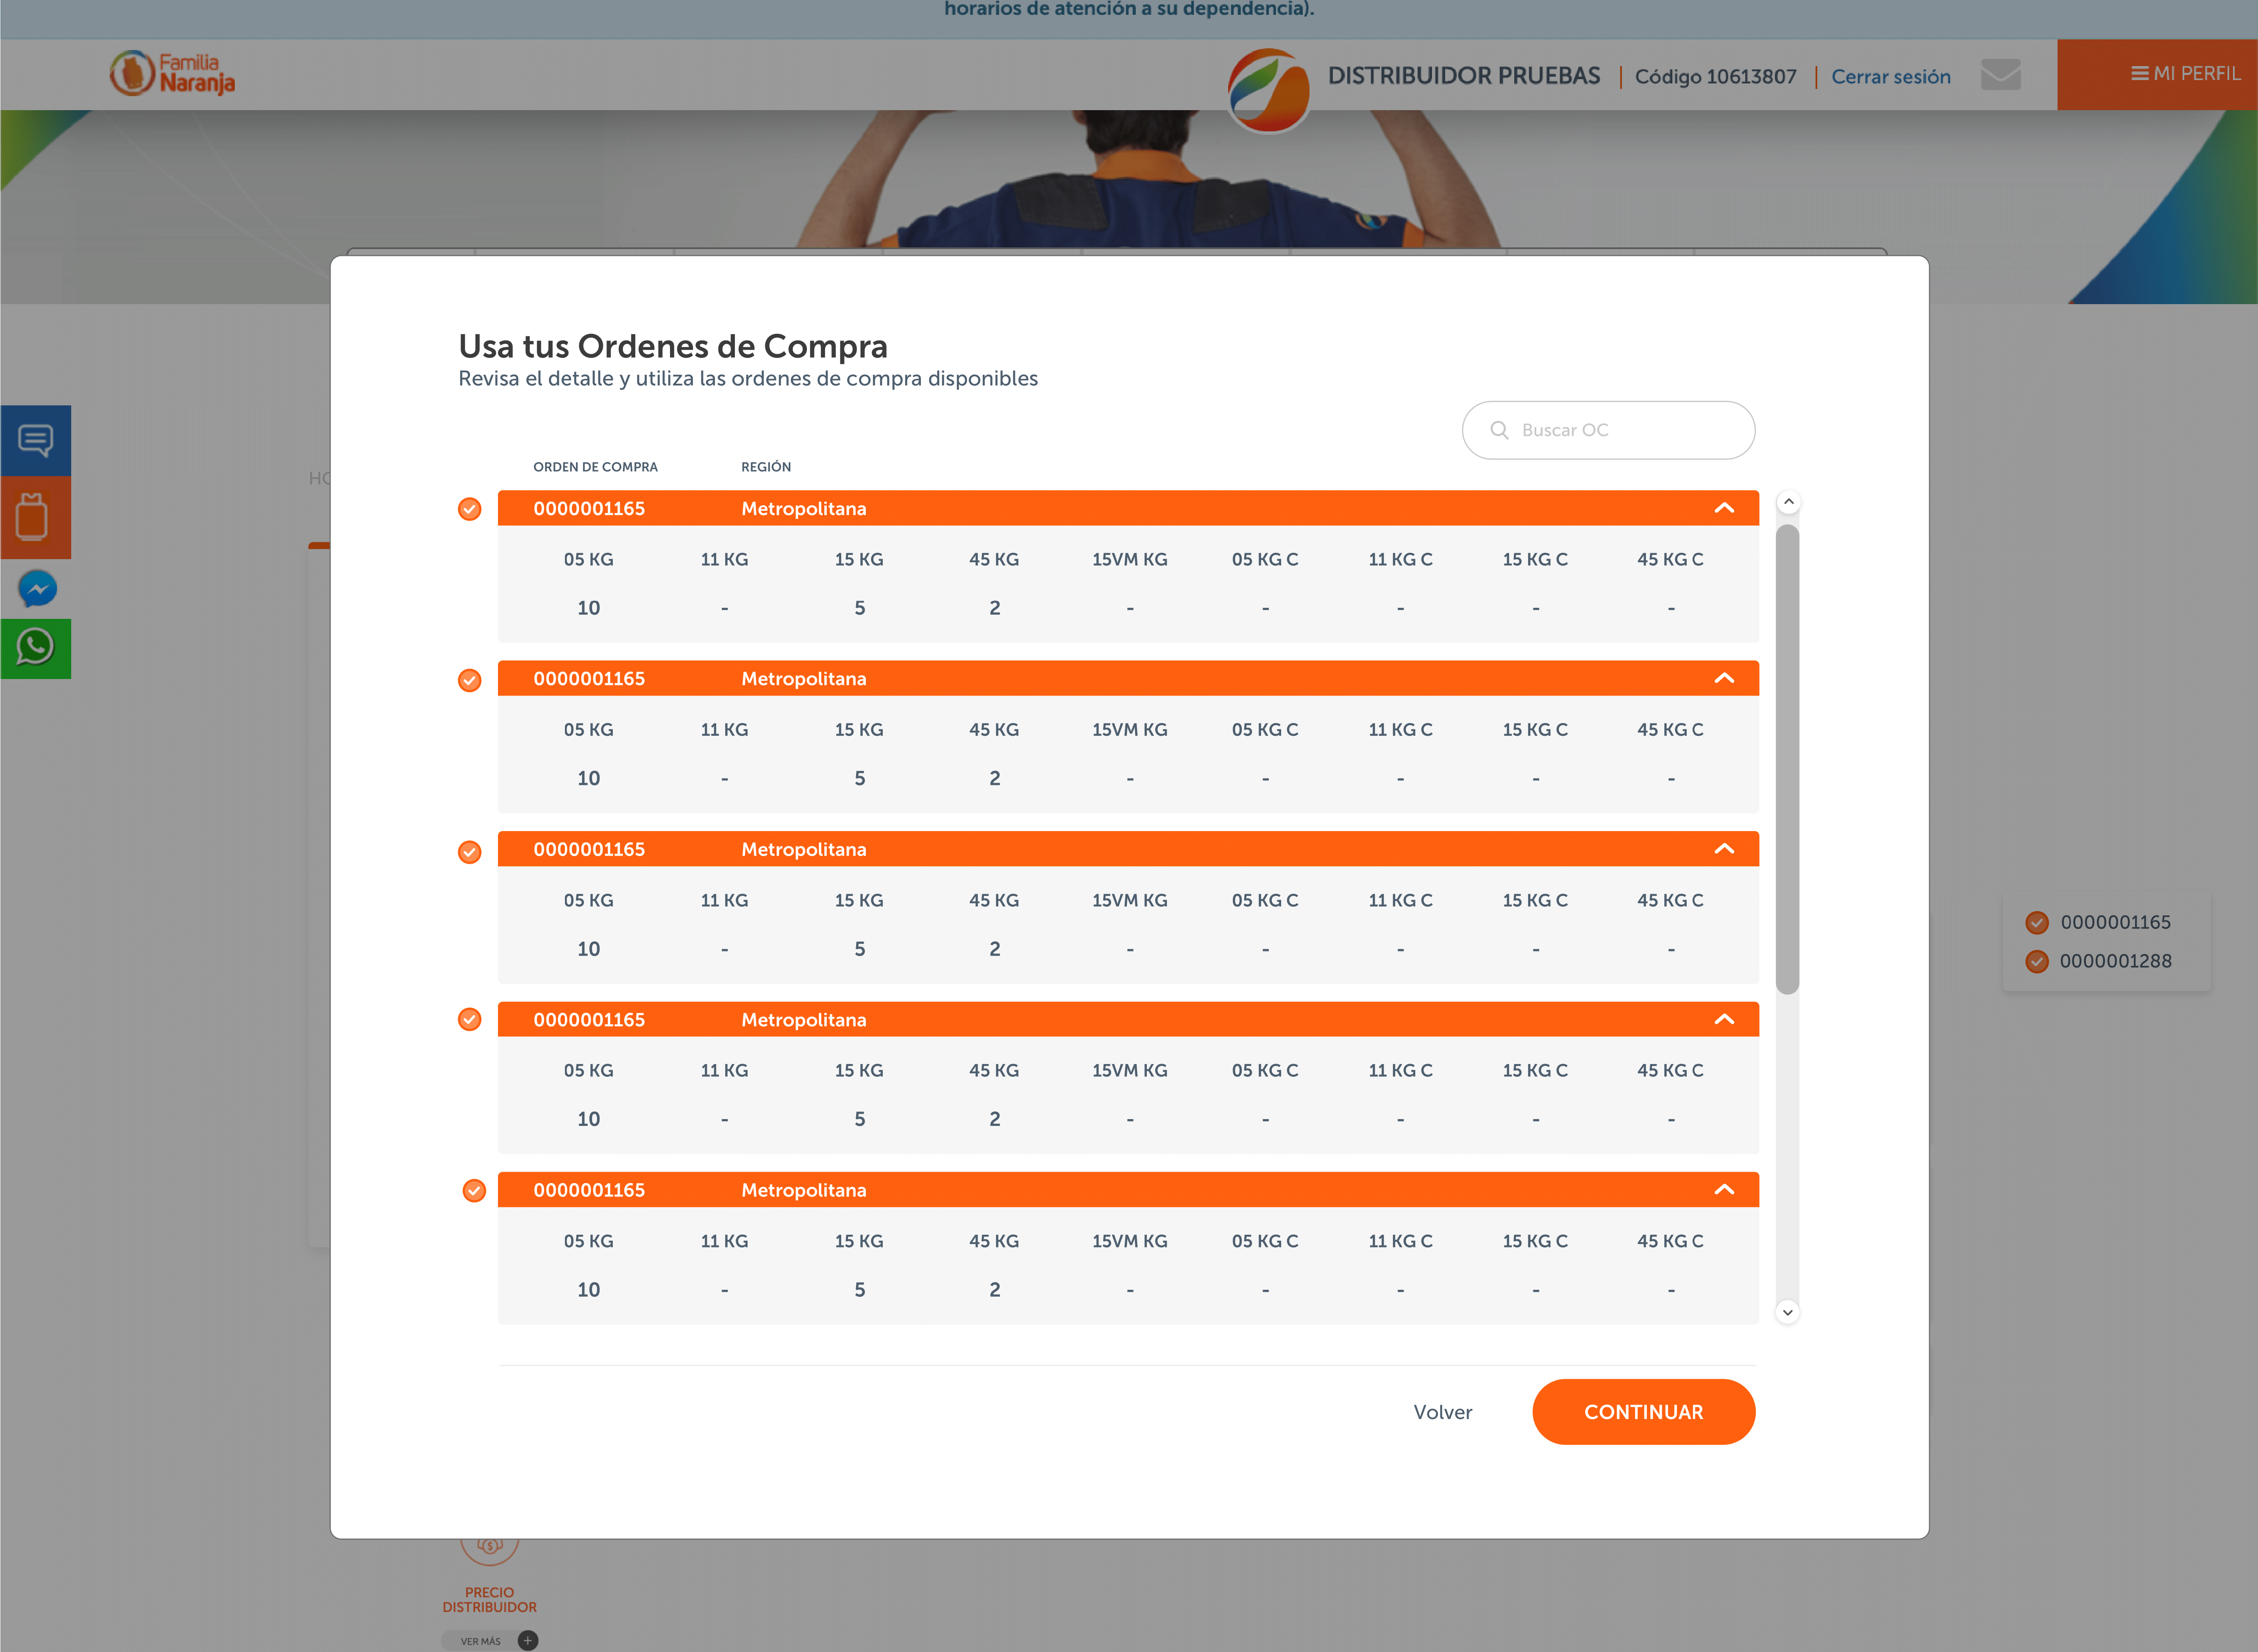Click the plus icon next to VER MÁS

click(528, 1640)
